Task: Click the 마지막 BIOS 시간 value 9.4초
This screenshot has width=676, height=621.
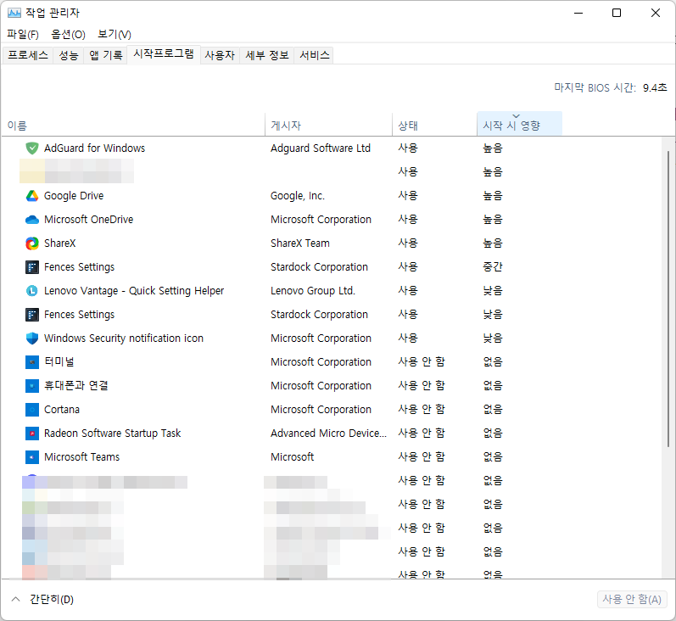Action: (655, 88)
